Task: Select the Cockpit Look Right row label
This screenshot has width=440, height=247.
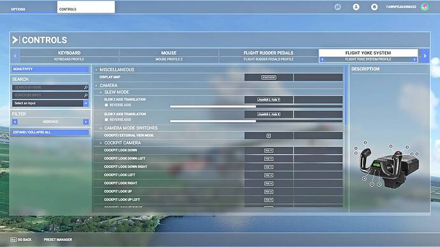Action: point(121,183)
